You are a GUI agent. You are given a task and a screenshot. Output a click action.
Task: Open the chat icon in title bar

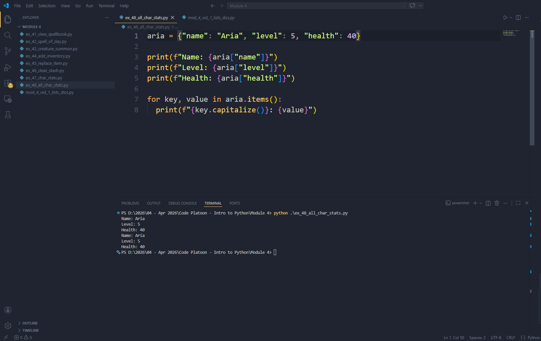(412, 6)
